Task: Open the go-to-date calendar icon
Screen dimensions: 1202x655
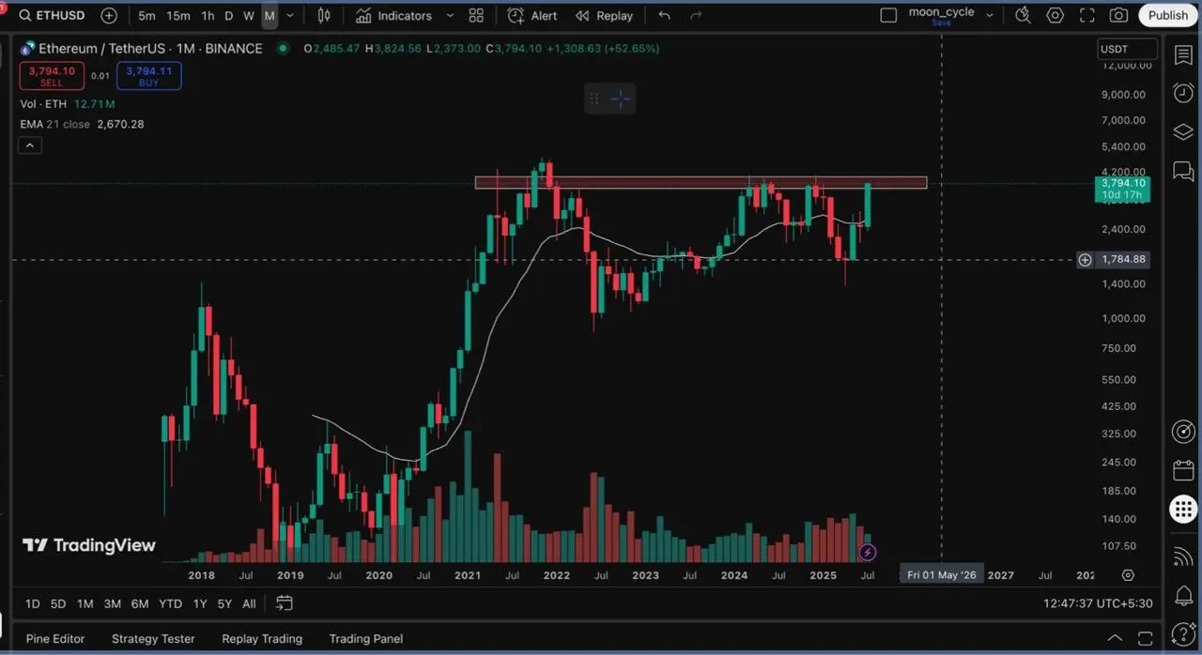Action: (x=285, y=603)
